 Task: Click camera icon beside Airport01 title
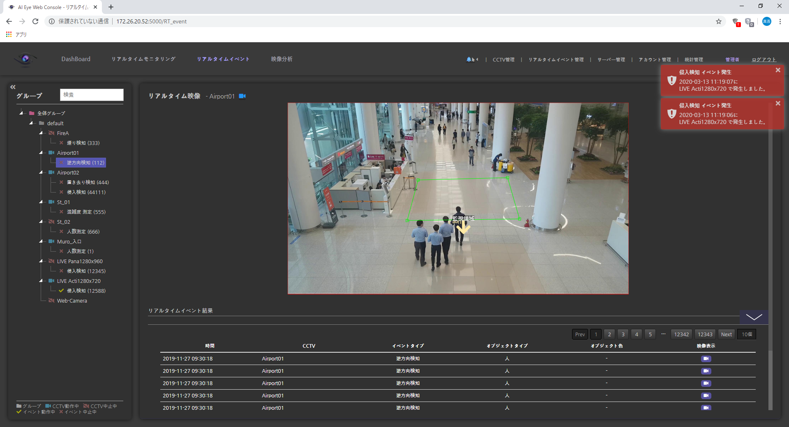(x=242, y=96)
